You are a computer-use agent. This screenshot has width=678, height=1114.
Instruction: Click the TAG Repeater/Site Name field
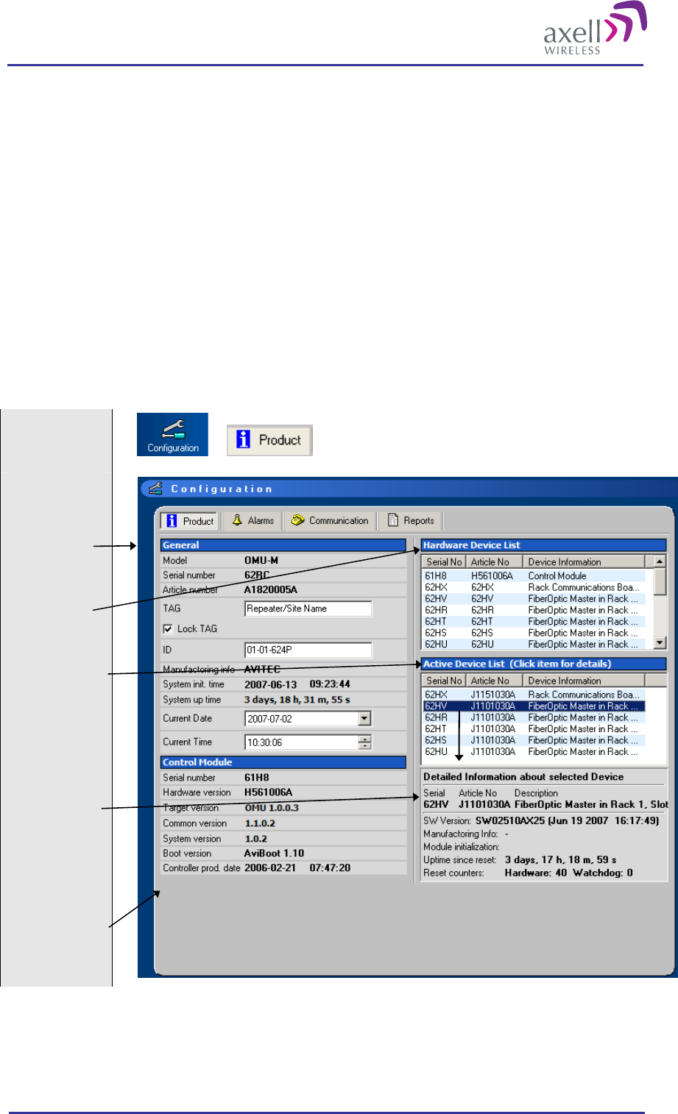tap(308, 609)
